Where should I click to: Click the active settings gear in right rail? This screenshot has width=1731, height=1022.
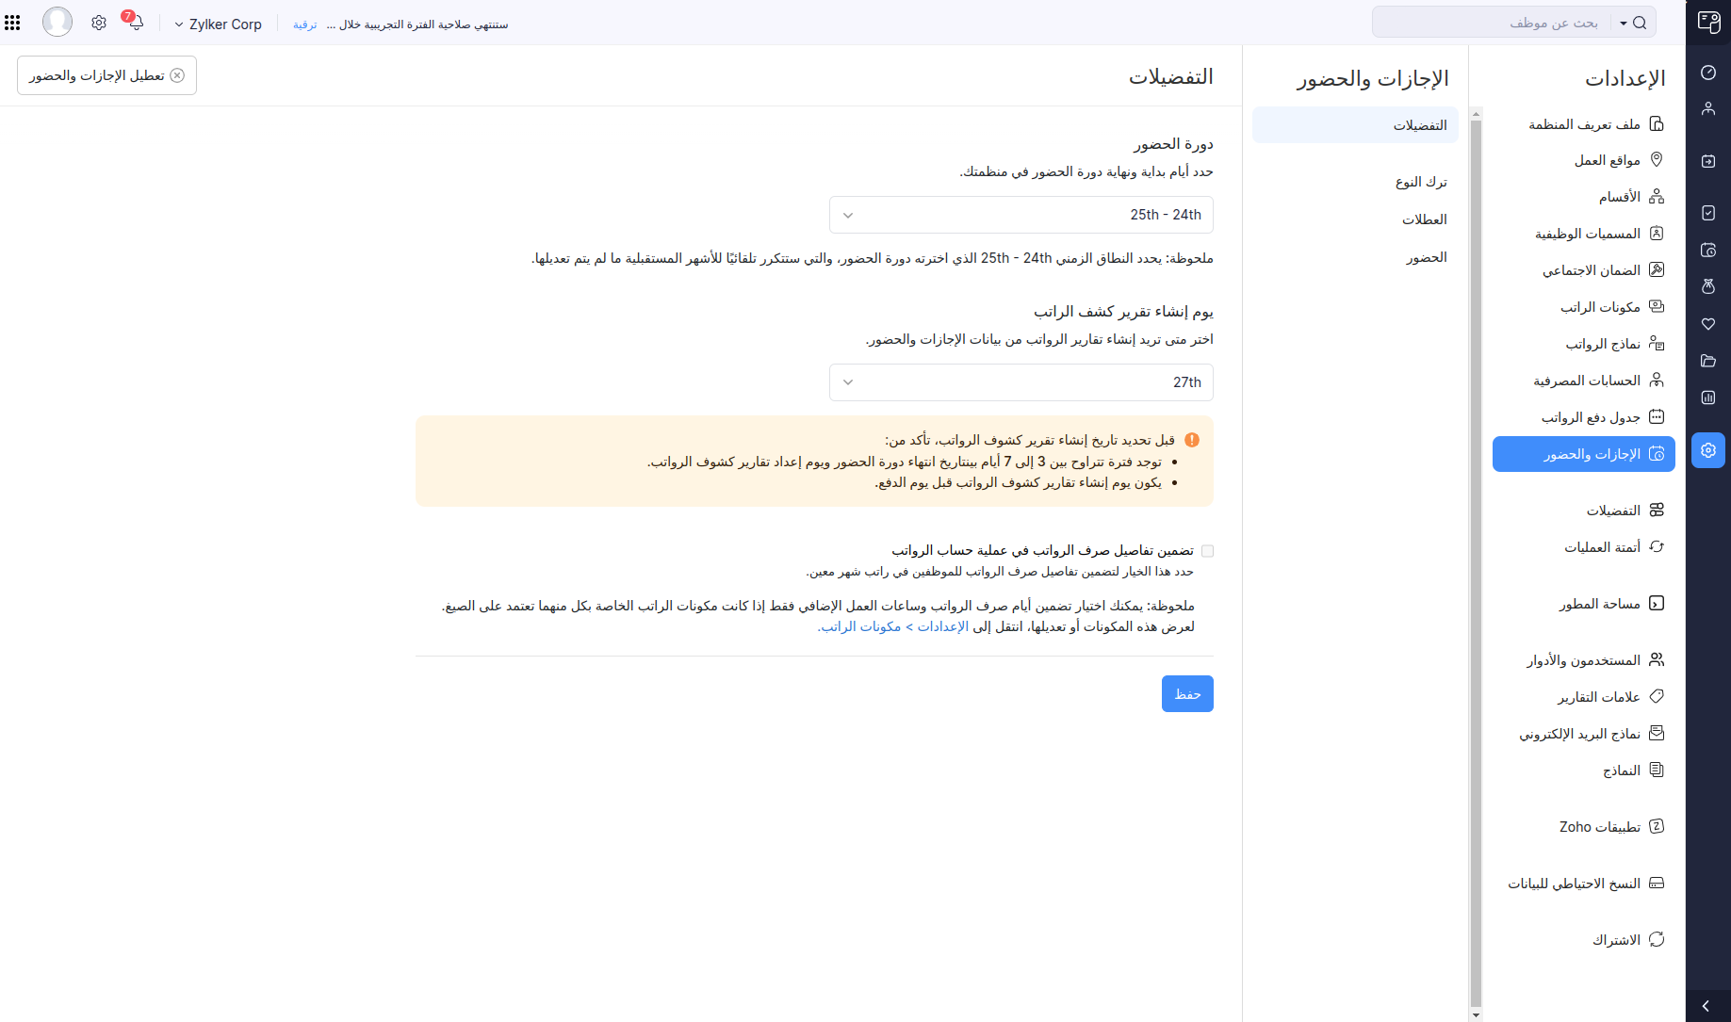[x=1708, y=450]
